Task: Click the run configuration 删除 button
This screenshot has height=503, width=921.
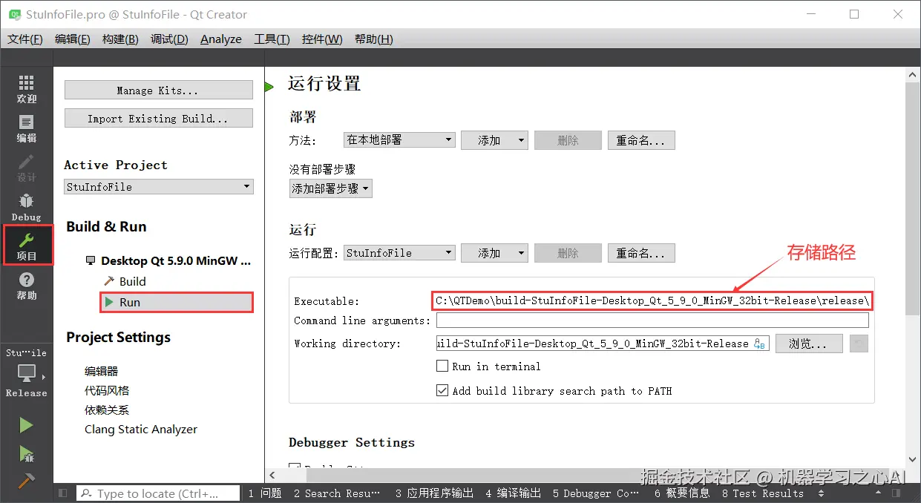Action: (x=568, y=253)
